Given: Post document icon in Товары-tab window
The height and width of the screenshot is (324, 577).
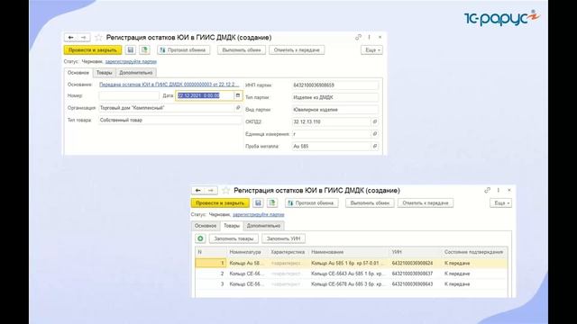Looking at the screenshot, I should pyautogui.click(x=272, y=202).
